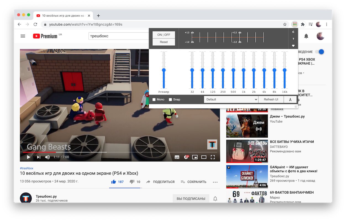Viewport: 346px width, 221px height.
Task: Click the Preamp slider
Action: coord(164,70)
